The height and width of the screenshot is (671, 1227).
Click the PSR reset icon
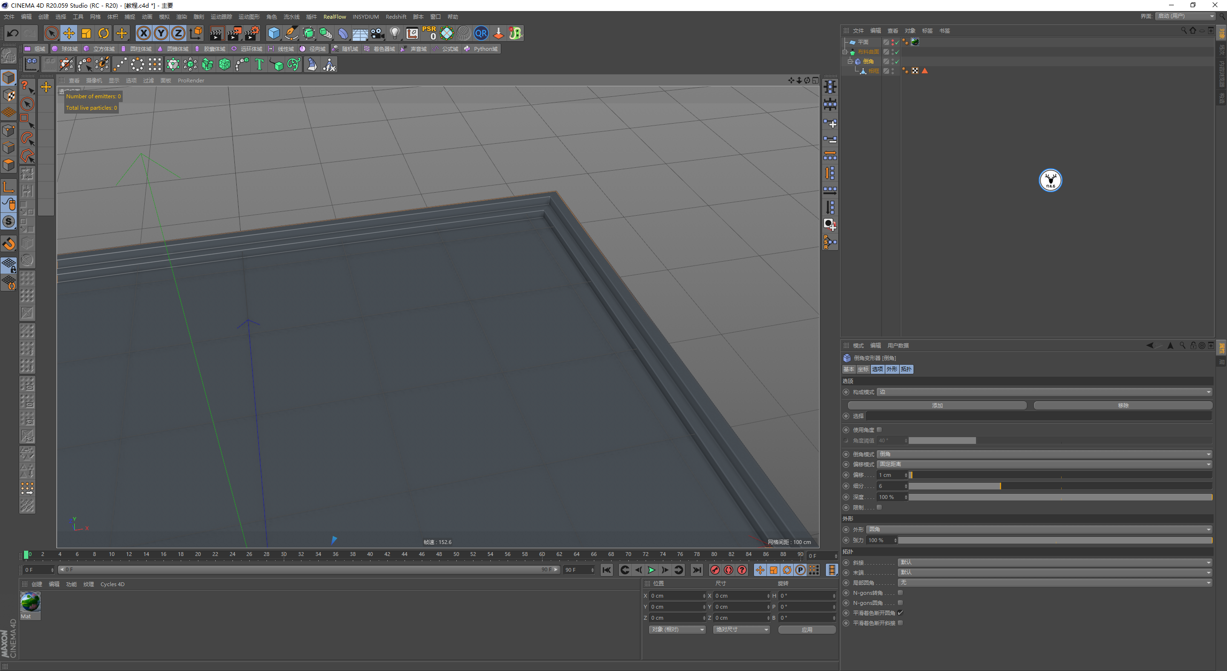click(x=429, y=33)
